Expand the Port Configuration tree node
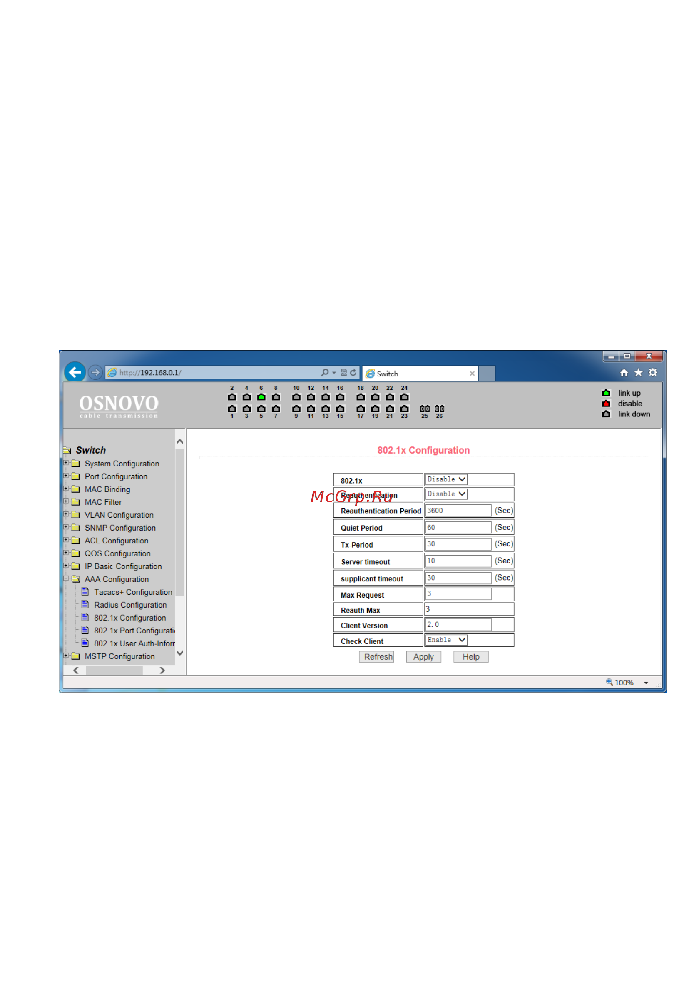Image resolution: width=699 pixels, height=992 pixels. tap(66, 476)
